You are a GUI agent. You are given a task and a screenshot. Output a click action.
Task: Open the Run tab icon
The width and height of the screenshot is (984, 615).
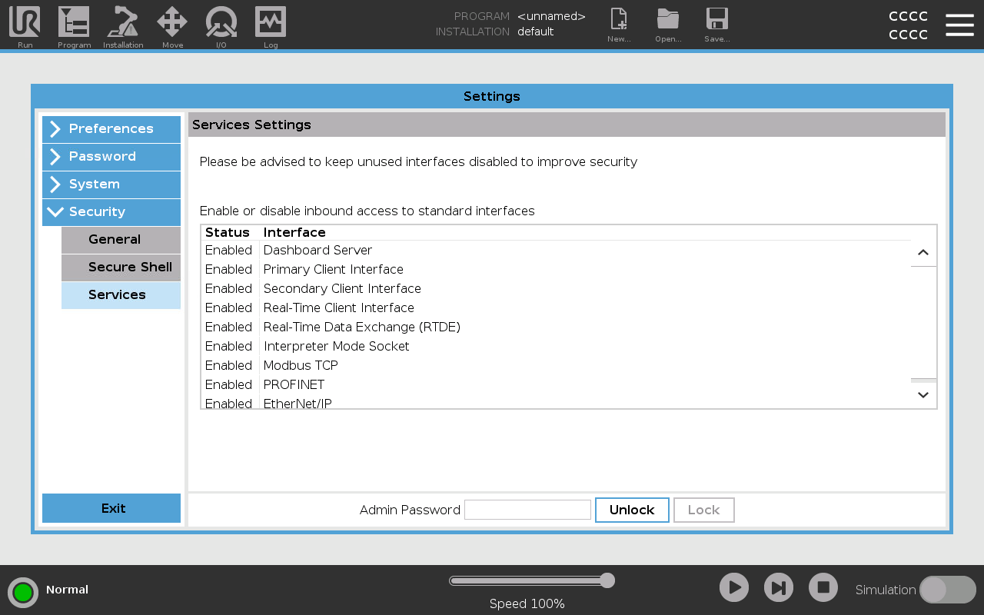(25, 25)
